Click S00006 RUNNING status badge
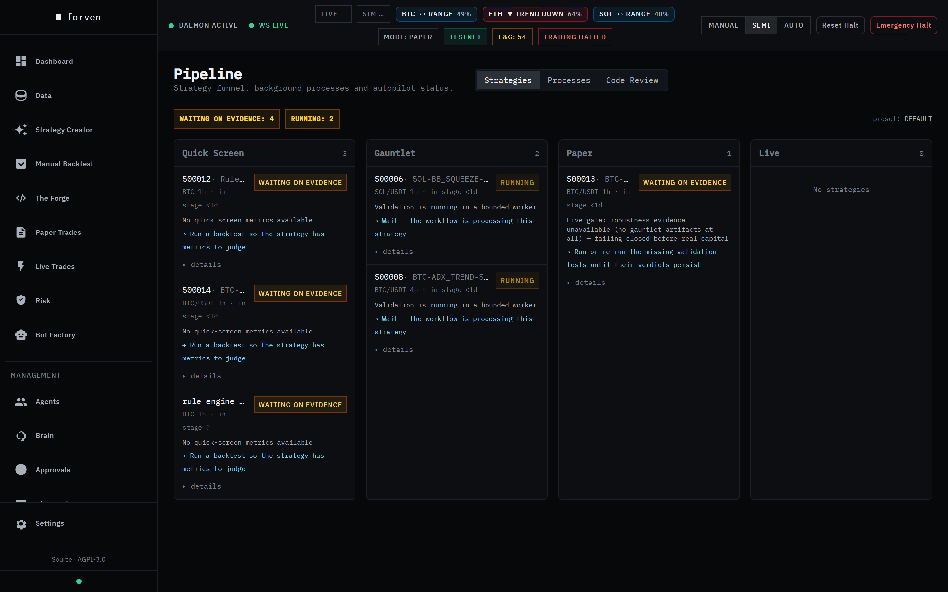The image size is (948, 592). click(x=517, y=183)
